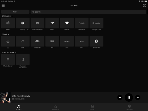148x111 pixels.
Task: Select the Bluetooth source
Action: [96, 41]
